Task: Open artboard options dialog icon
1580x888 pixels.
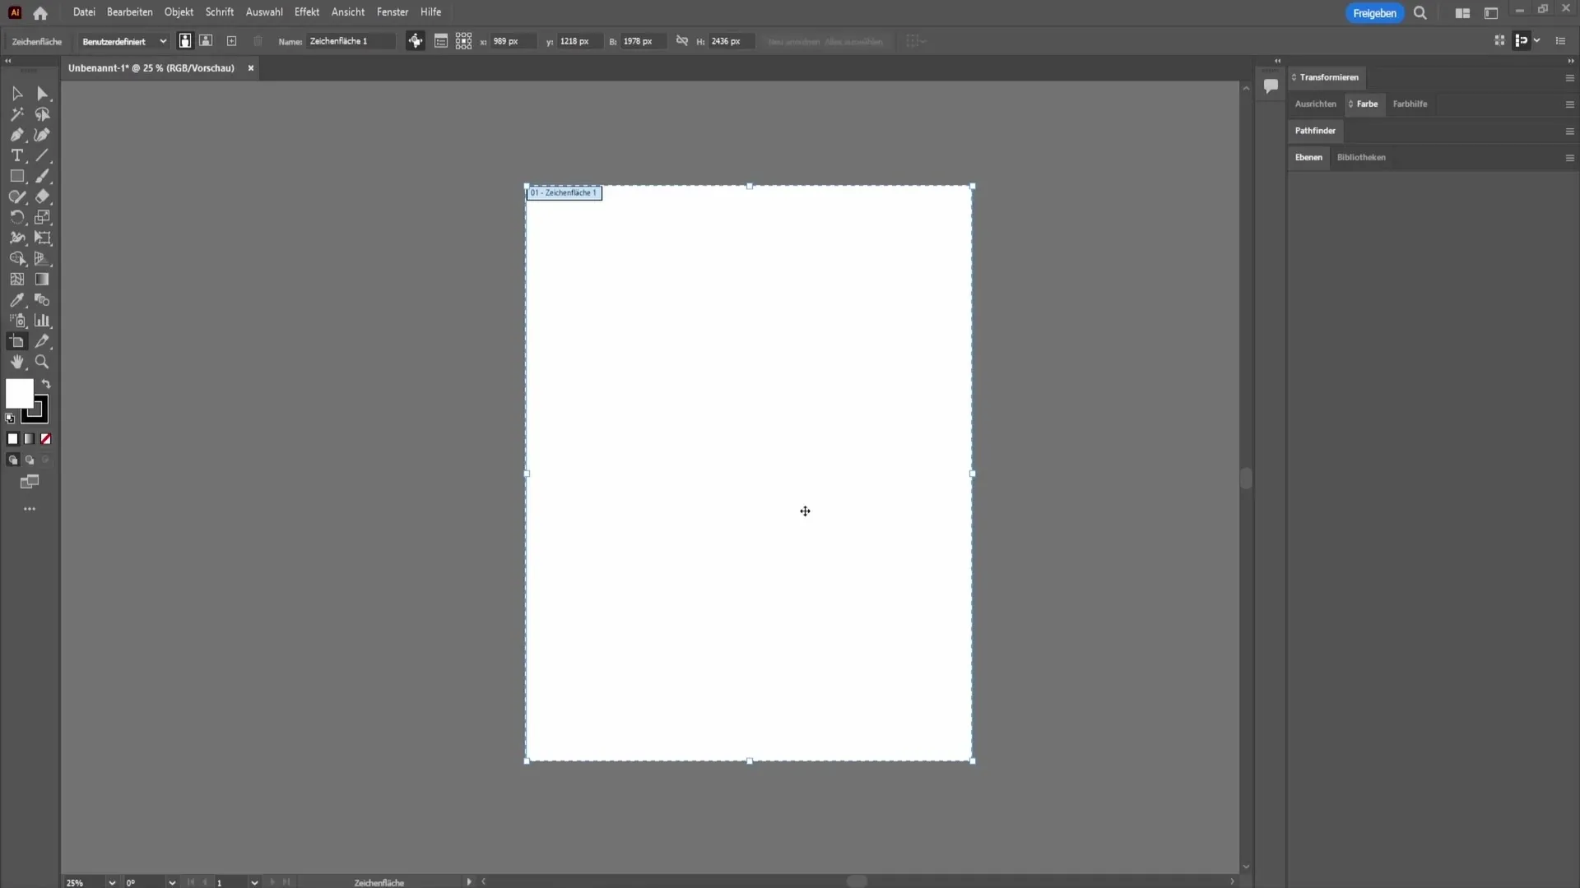Action: 441,41
